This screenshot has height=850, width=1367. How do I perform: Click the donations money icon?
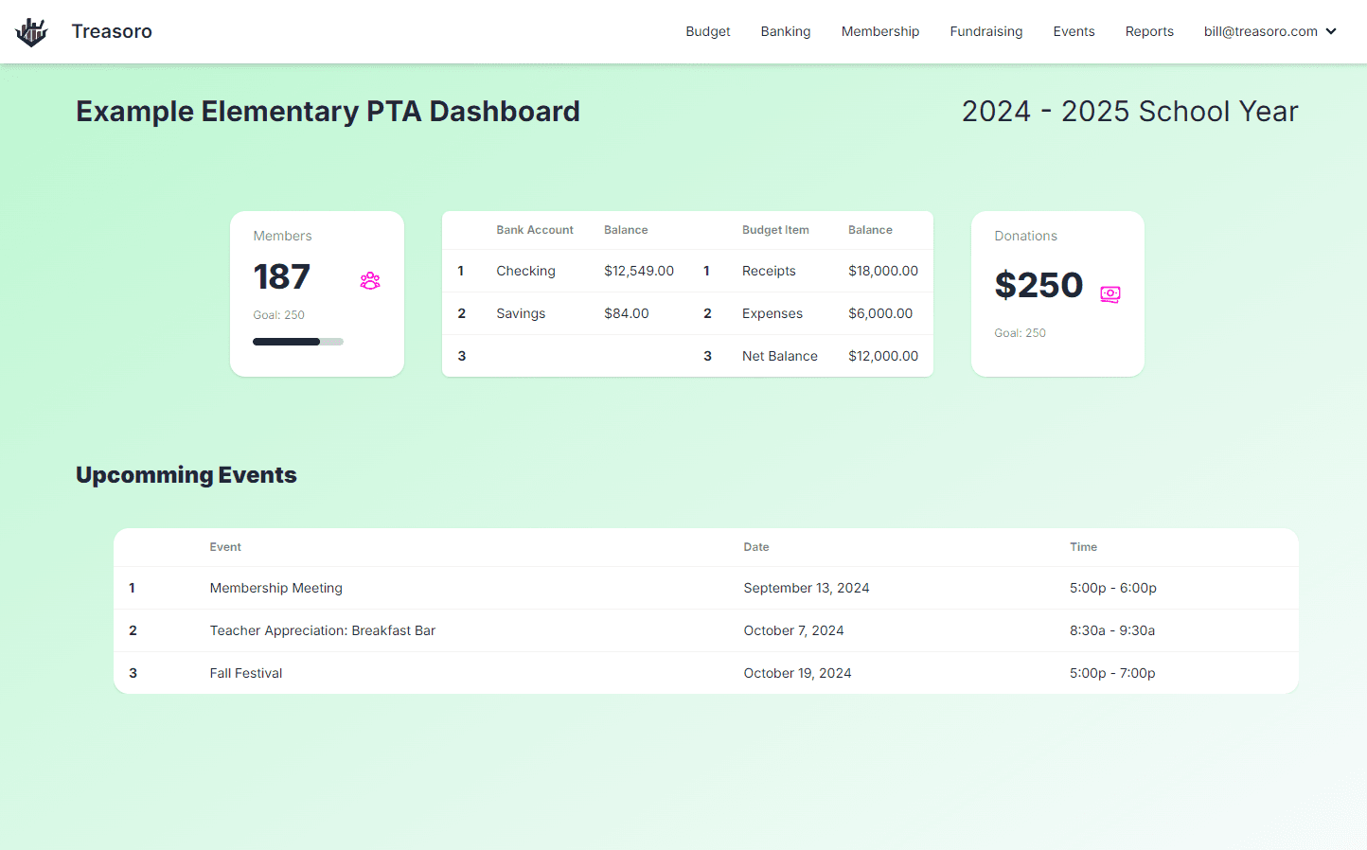tap(1110, 294)
